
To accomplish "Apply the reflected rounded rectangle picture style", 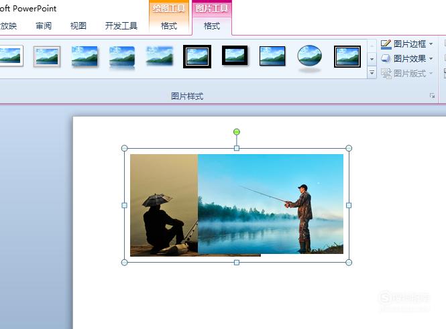I will [122, 58].
